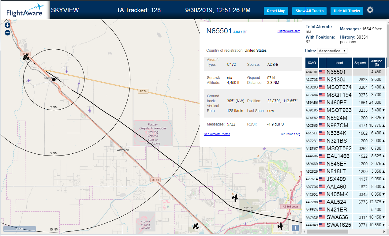Click Hide All Tracks button

pos(347,11)
